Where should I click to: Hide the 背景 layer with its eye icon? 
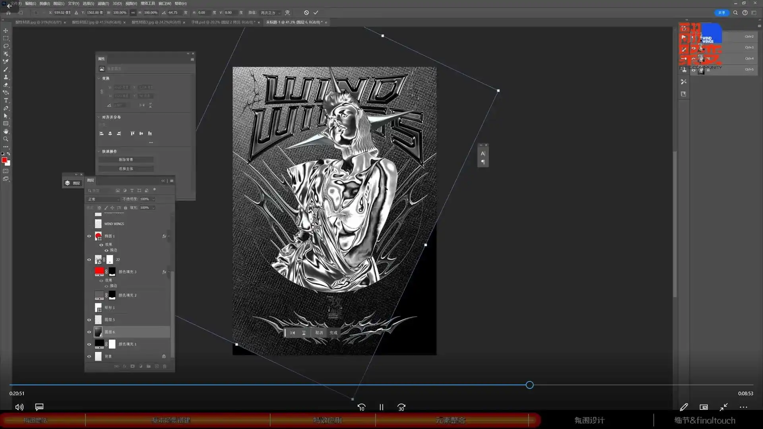point(89,357)
